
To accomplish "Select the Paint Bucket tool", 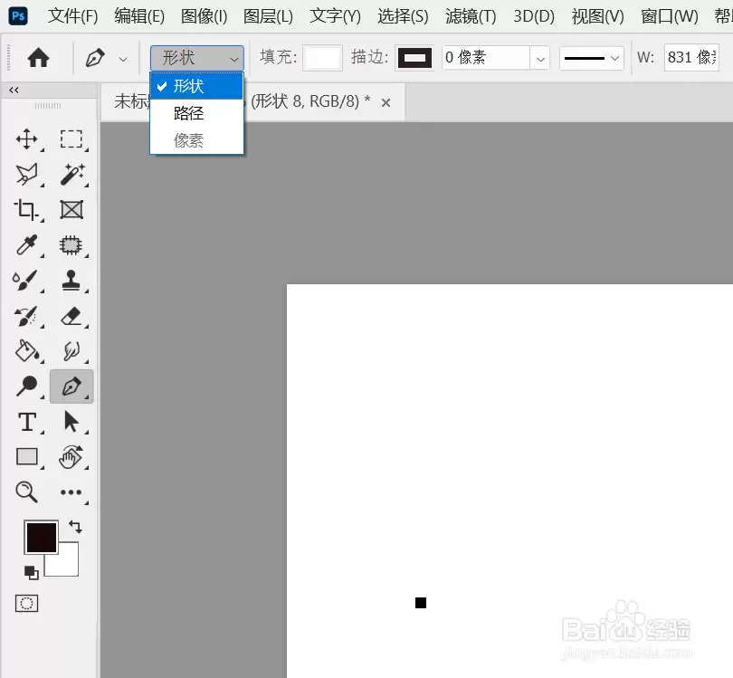I will (26, 350).
